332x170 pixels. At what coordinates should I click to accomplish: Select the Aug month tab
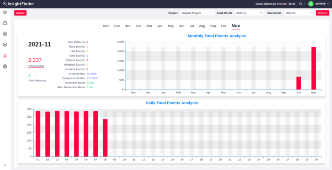pos(202,26)
